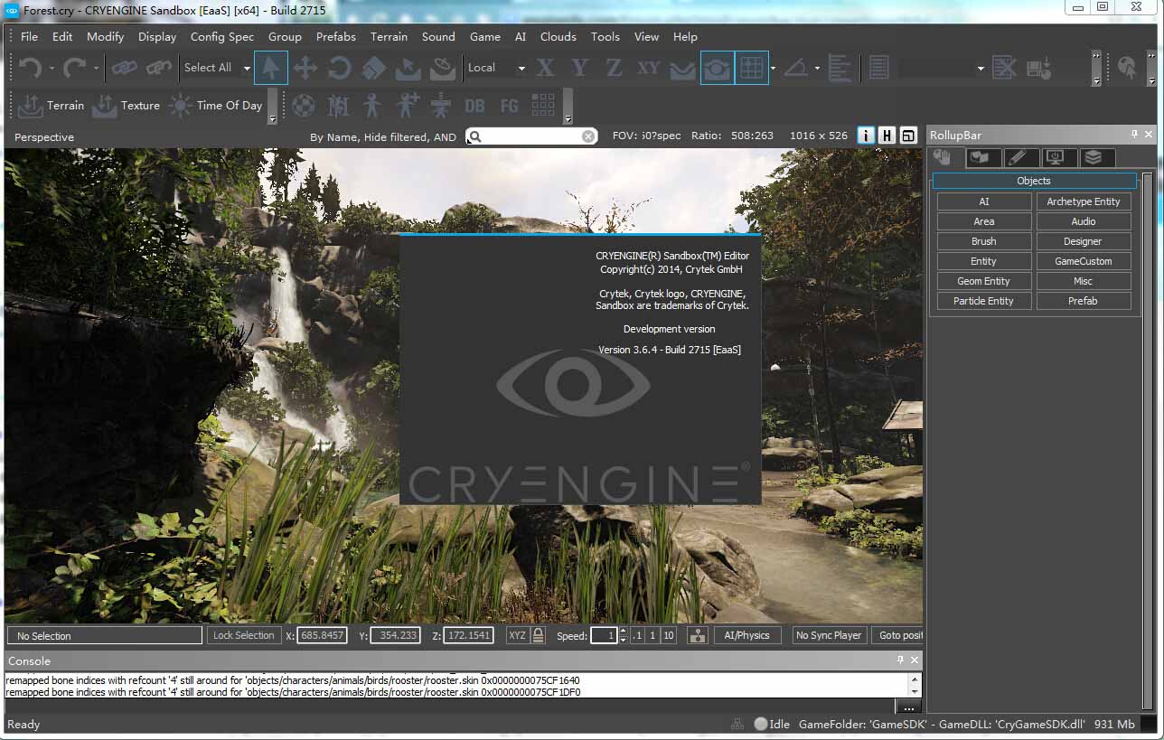Click the grid of squares toolbar icon
Image resolution: width=1164 pixels, height=740 pixels.
(543, 106)
